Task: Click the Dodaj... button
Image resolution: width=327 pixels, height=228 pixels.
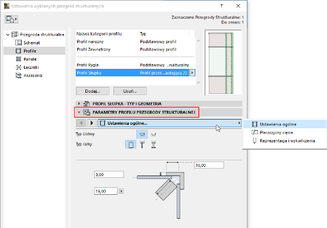Action: [x=92, y=91]
